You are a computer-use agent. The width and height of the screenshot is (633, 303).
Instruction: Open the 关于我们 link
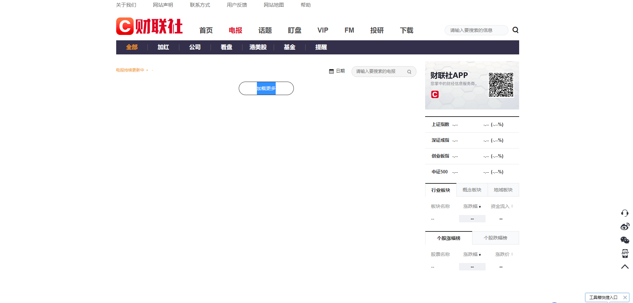coord(126,5)
